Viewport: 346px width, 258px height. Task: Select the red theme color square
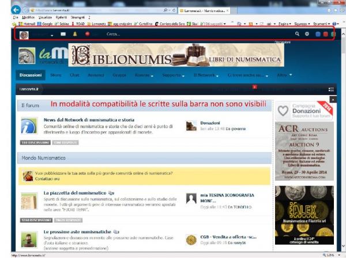(325, 34)
